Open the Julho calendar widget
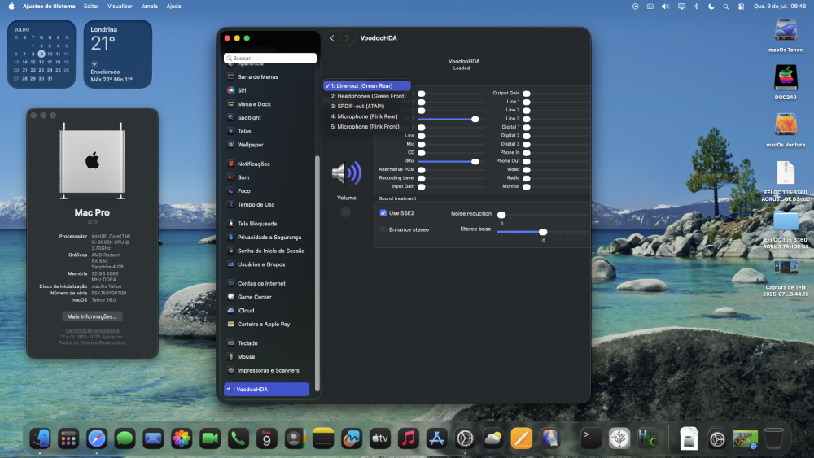Viewport: 814px width, 458px height. tap(42, 54)
